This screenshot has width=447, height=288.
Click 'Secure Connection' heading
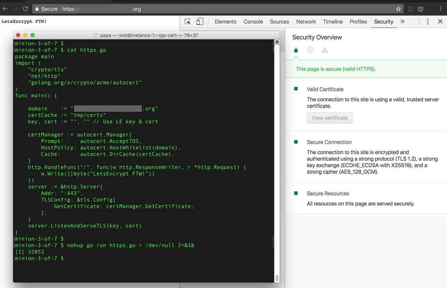(329, 142)
